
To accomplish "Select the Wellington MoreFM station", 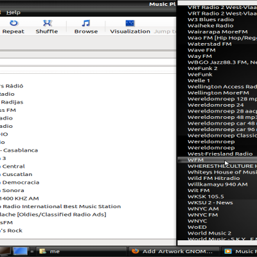I will (x=218, y=93).
